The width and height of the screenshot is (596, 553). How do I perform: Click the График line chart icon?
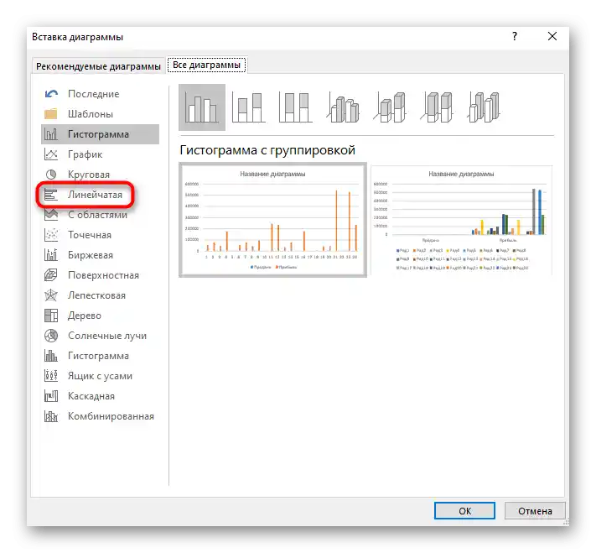click(51, 154)
